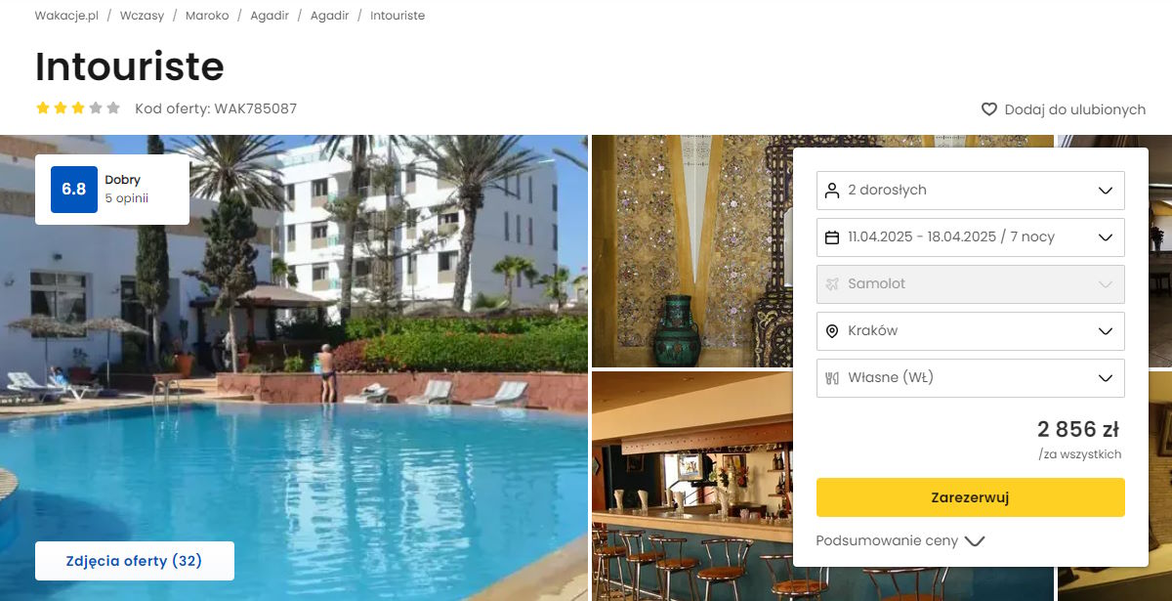The image size is (1172, 601).
Task: Click the location pin icon beside Kraków
Action: click(x=832, y=330)
